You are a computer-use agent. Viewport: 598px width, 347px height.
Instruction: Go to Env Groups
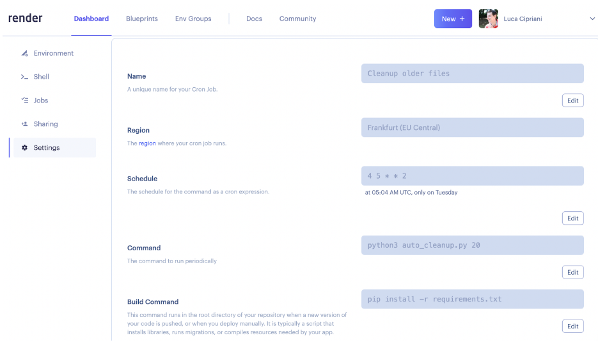click(x=193, y=19)
